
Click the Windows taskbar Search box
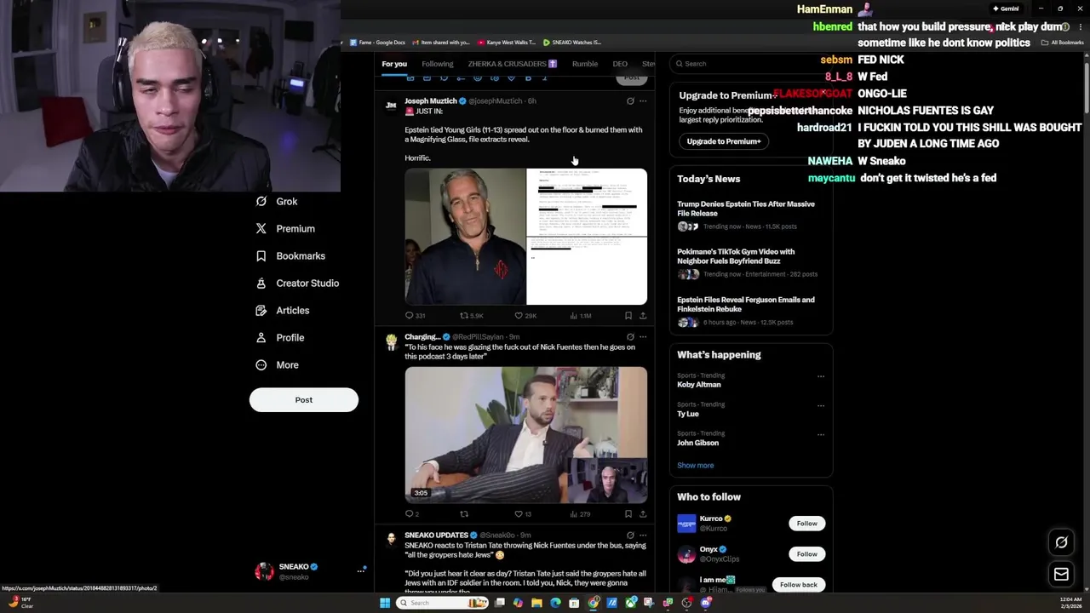click(x=444, y=603)
